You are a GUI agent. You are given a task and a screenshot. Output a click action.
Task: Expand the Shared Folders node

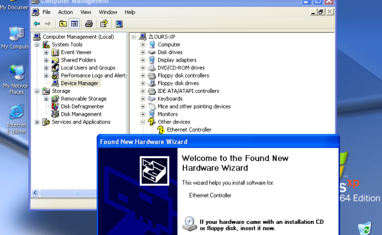(46, 60)
